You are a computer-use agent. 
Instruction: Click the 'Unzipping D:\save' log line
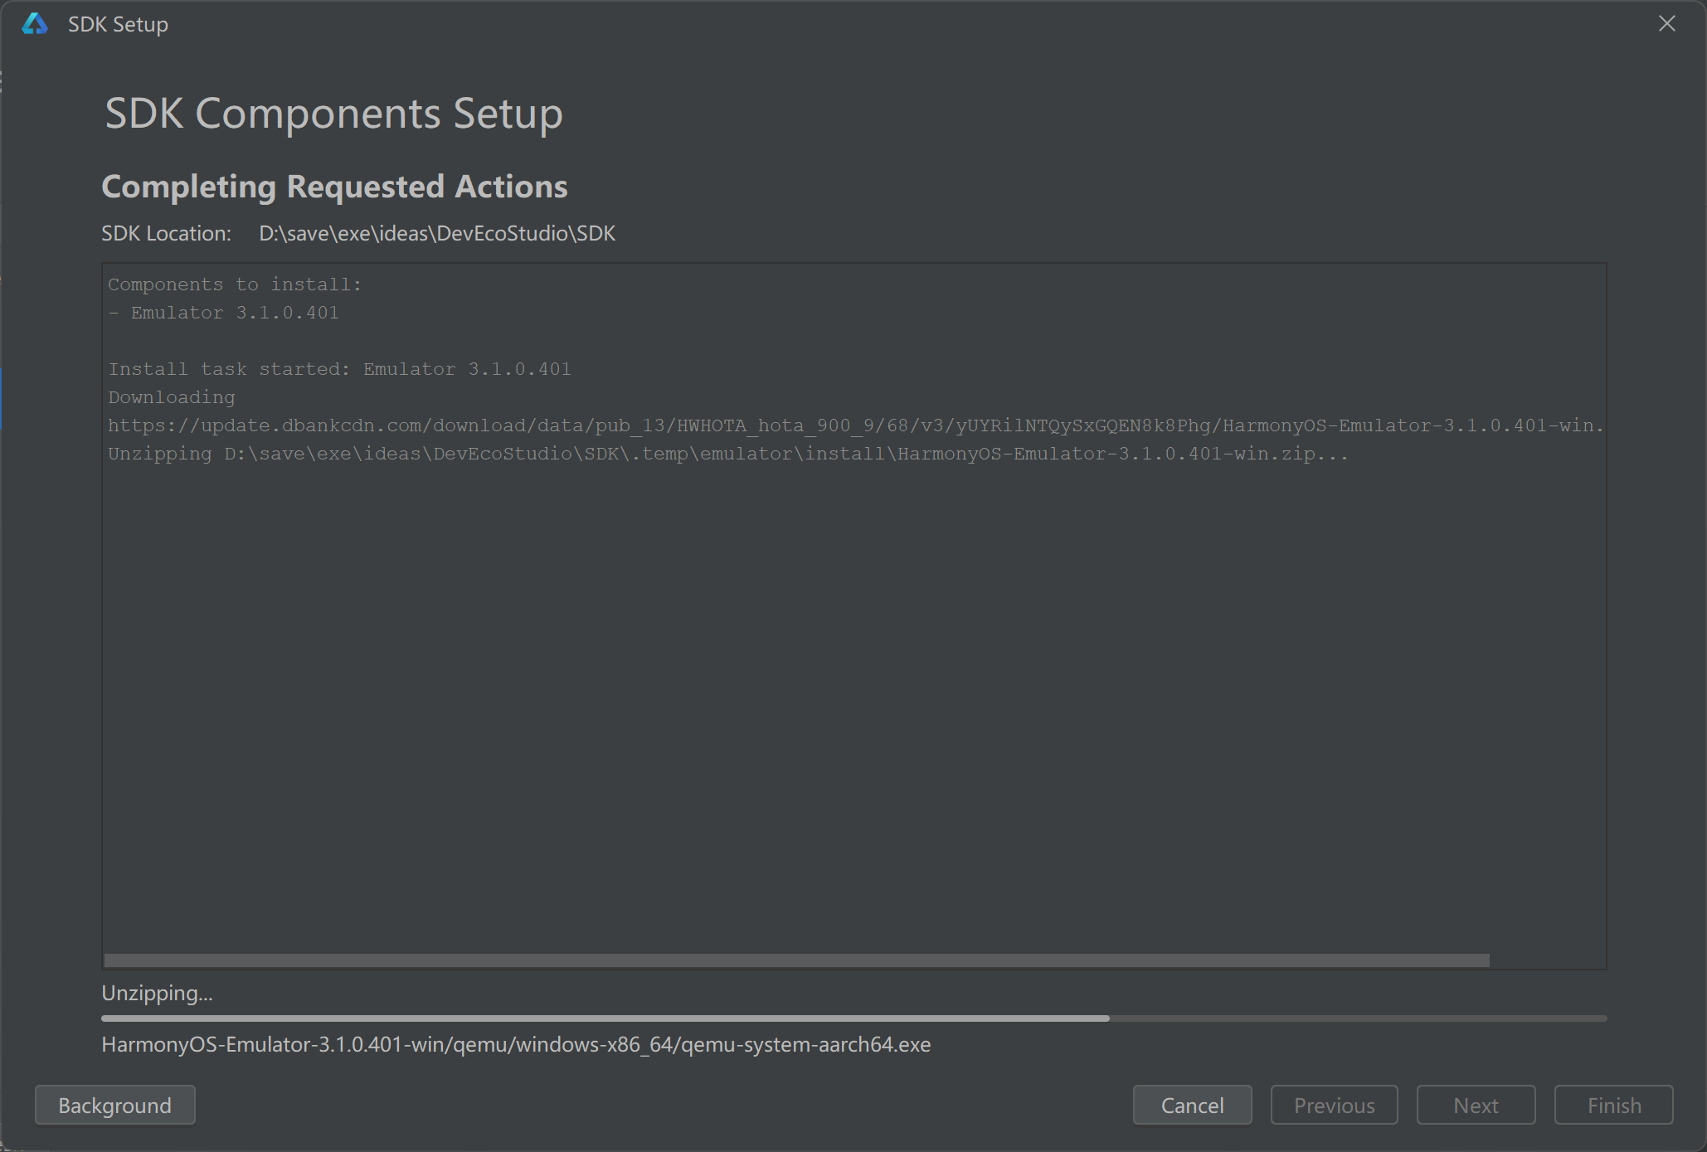pos(728,454)
